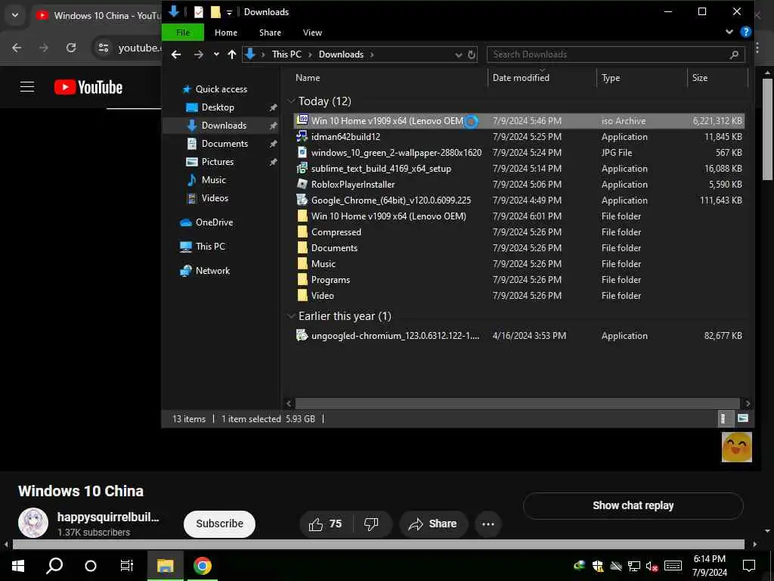Image resolution: width=774 pixels, height=581 pixels.
Task: Open Videos in navigation pane
Action: 215,198
